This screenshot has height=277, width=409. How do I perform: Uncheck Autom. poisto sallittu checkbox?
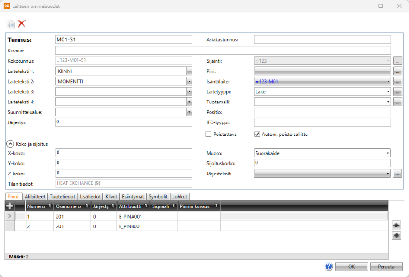[257, 135]
